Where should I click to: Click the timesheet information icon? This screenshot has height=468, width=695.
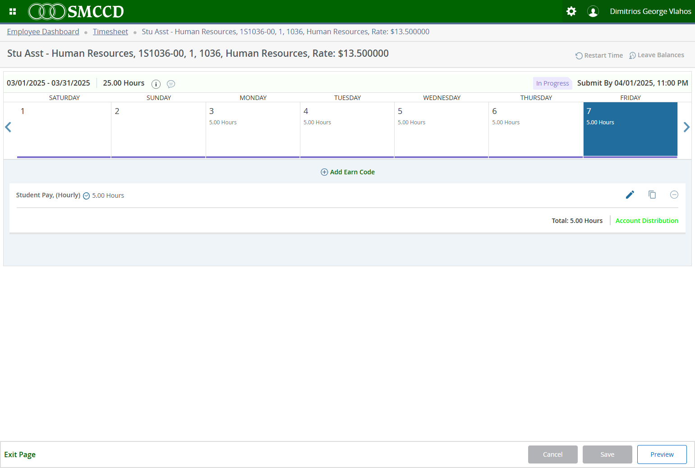click(156, 84)
